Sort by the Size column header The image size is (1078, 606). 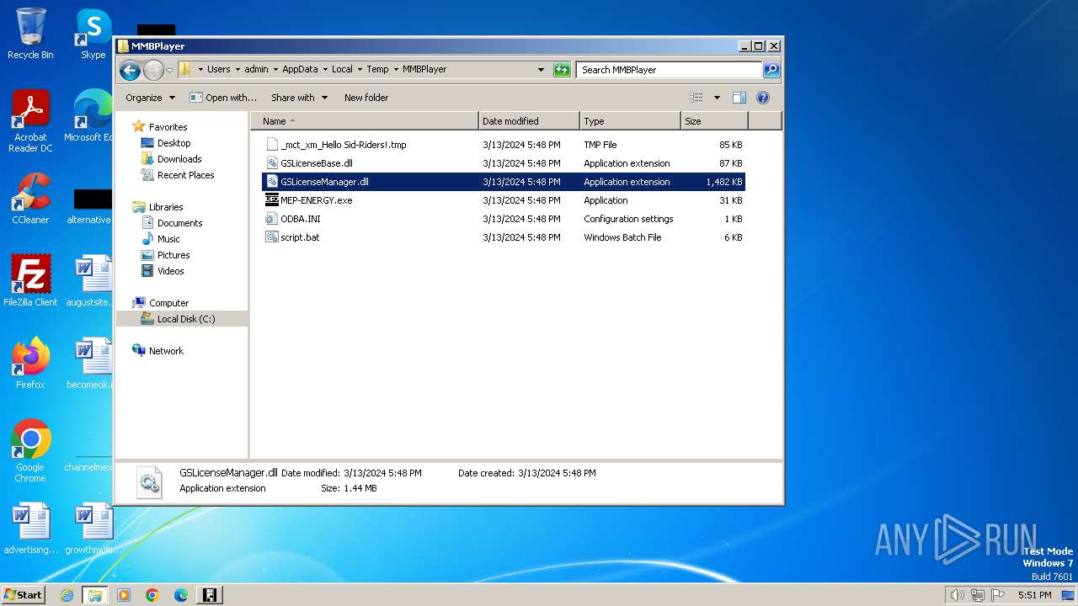[x=714, y=121]
